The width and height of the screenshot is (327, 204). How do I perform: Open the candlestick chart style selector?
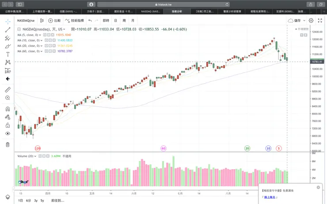click(x=42, y=20)
